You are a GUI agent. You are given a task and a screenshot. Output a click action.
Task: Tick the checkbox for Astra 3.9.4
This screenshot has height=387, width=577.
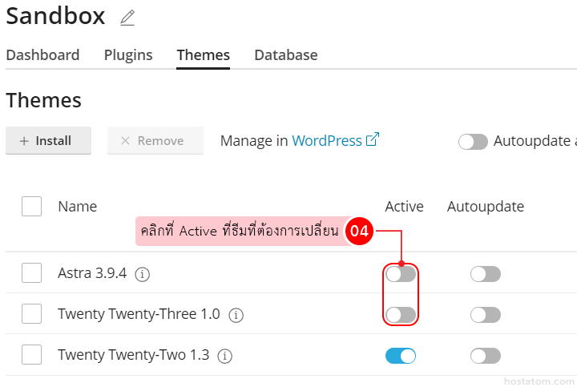click(x=32, y=273)
